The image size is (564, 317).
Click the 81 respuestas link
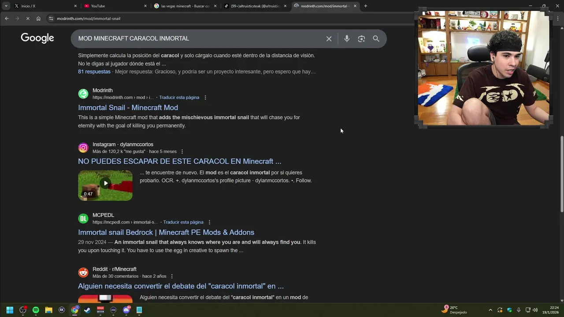[x=94, y=71]
